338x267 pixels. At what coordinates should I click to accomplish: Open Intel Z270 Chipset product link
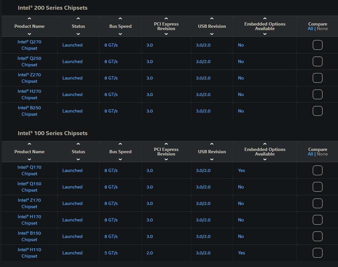coord(29,78)
